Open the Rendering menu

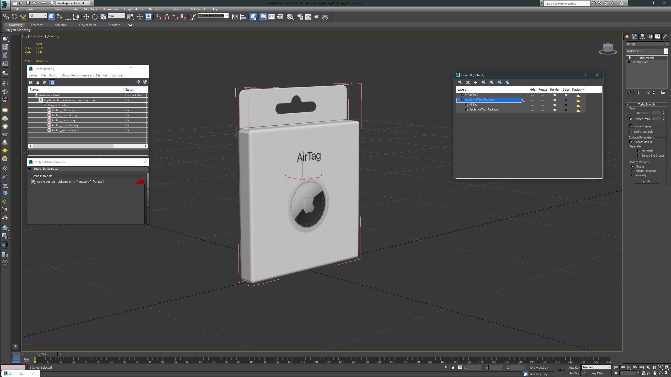click(x=156, y=9)
